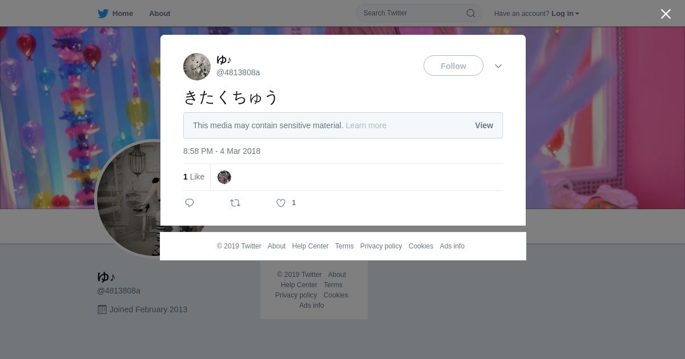This screenshot has height=359, width=685.
Task: Open the Log in dropdown
Action: (x=565, y=14)
